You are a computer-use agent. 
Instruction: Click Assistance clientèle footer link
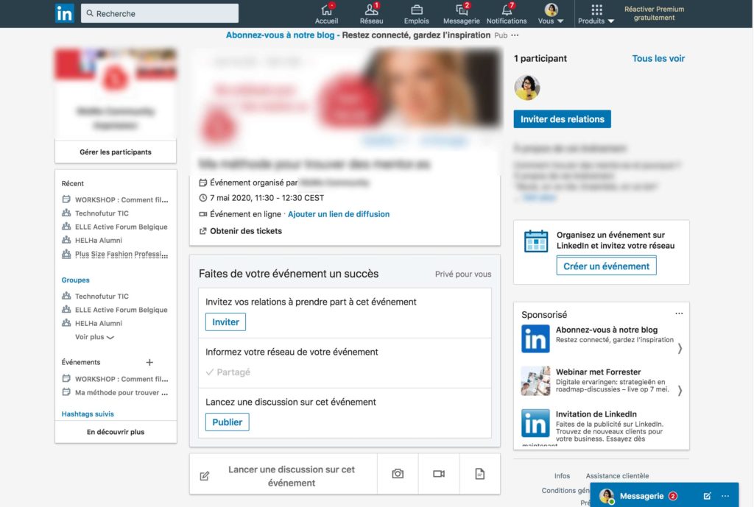point(617,476)
